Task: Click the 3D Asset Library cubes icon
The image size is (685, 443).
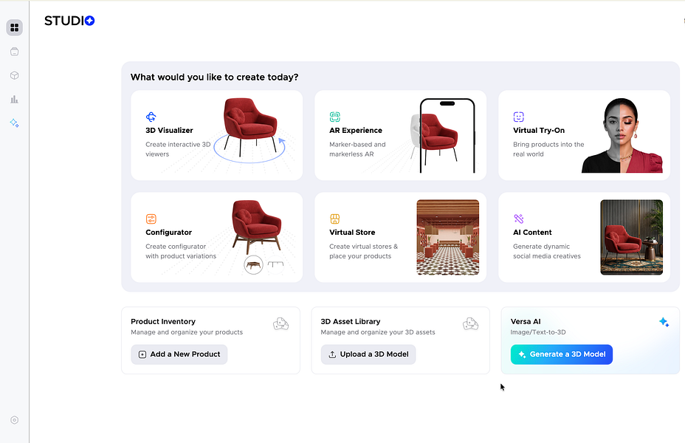Action: coord(470,323)
